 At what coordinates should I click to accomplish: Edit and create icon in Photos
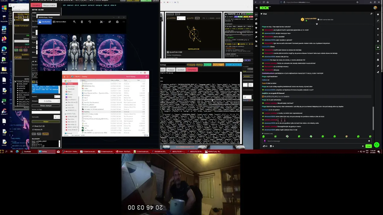click(101, 22)
